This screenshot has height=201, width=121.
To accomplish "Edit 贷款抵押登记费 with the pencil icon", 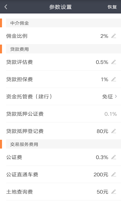I will point(114,131).
